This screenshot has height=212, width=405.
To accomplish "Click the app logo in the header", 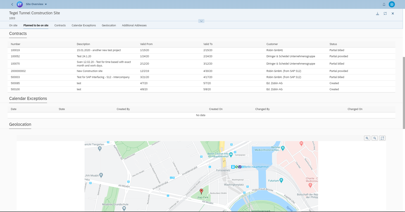I will pos(20,4).
